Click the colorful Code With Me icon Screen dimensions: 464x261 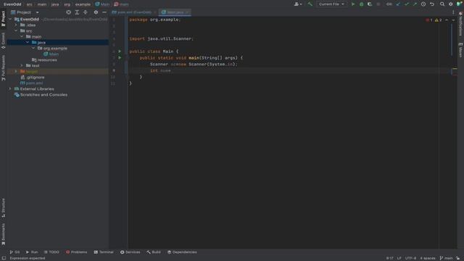pos(459,4)
